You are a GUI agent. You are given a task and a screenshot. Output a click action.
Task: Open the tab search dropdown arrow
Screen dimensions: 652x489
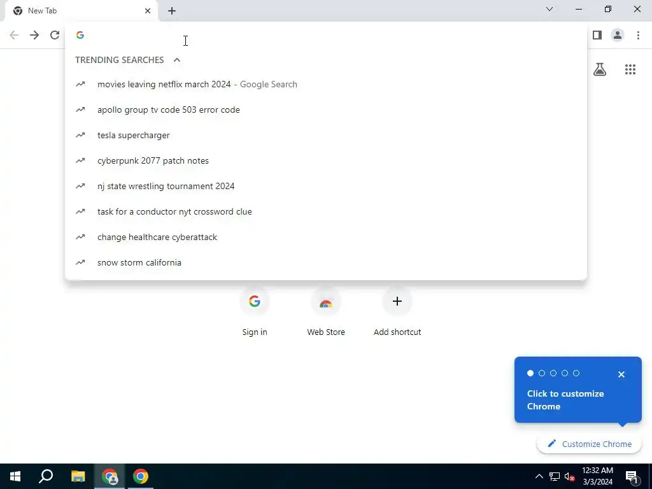549,9
